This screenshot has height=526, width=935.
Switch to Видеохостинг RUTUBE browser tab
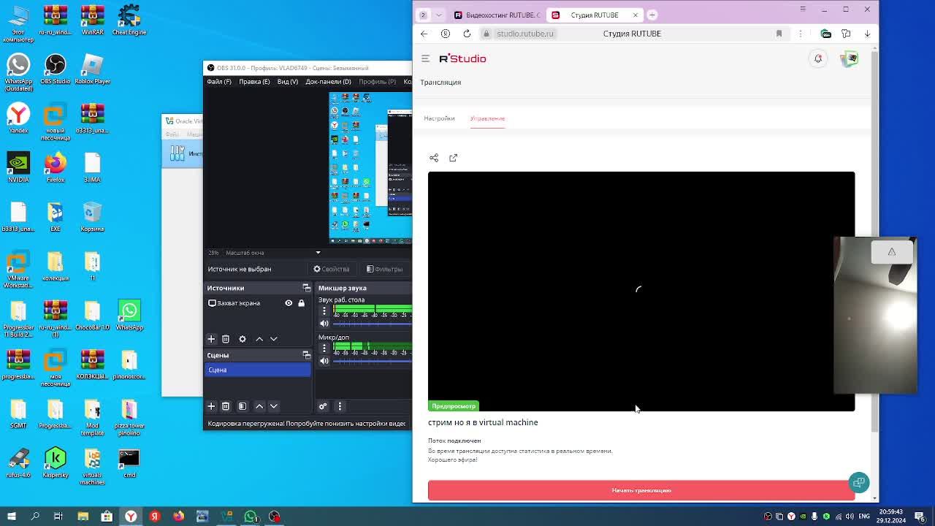[x=497, y=15]
